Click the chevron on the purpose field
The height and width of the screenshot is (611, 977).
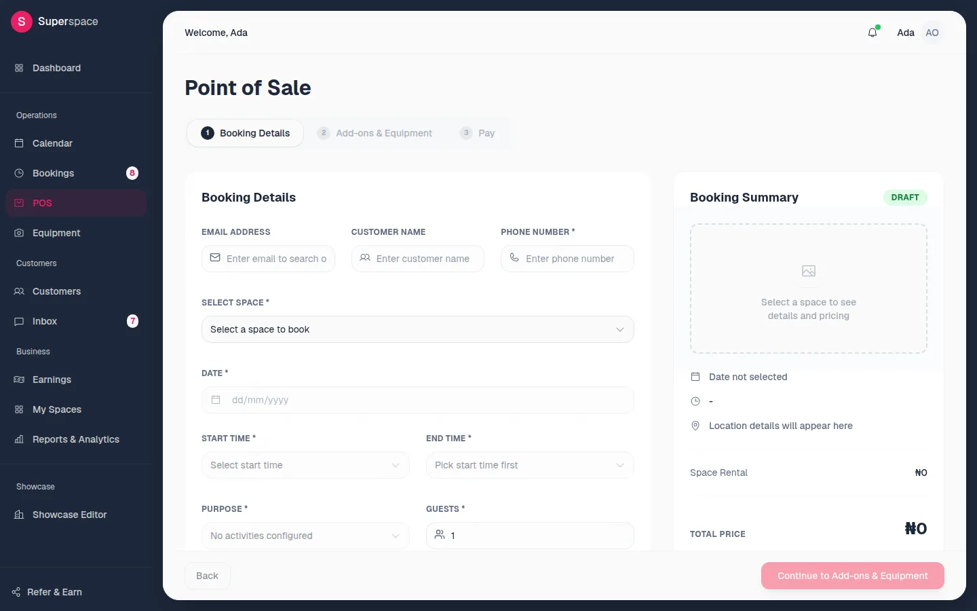point(396,536)
